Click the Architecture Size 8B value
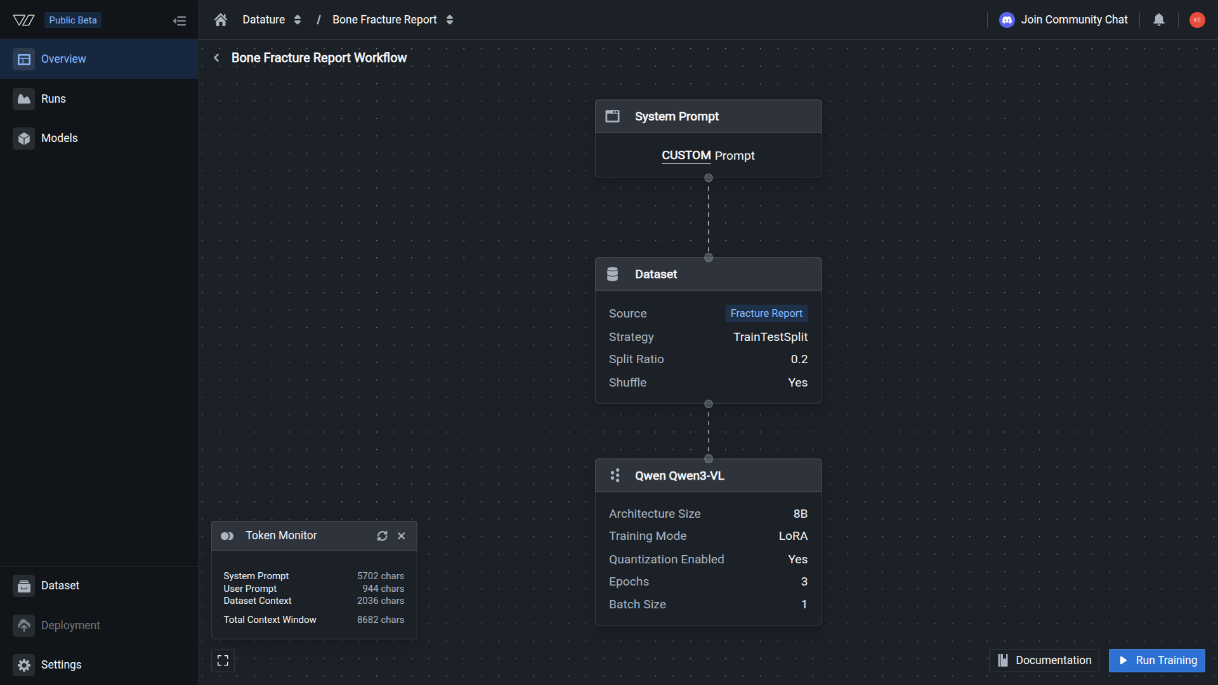1218x685 pixels. 800,514
